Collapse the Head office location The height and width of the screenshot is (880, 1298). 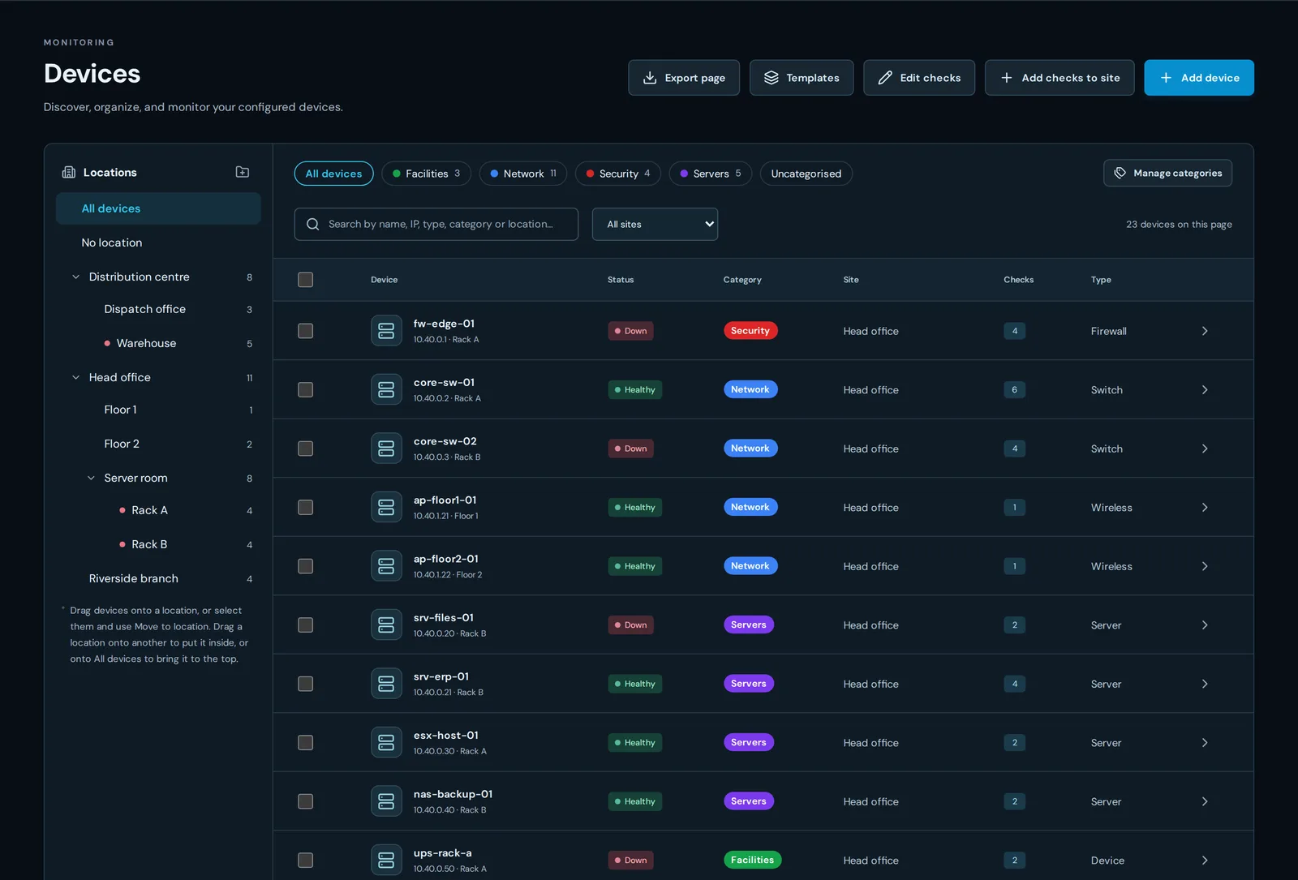(75, 377)
